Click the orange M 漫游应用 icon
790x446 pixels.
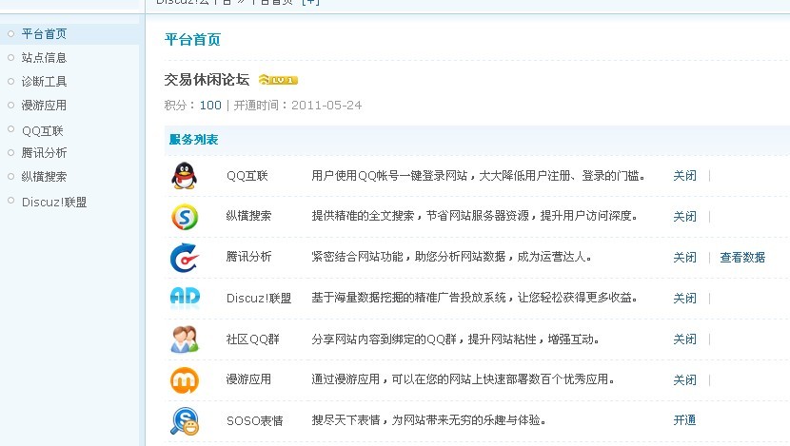[185, 380]
